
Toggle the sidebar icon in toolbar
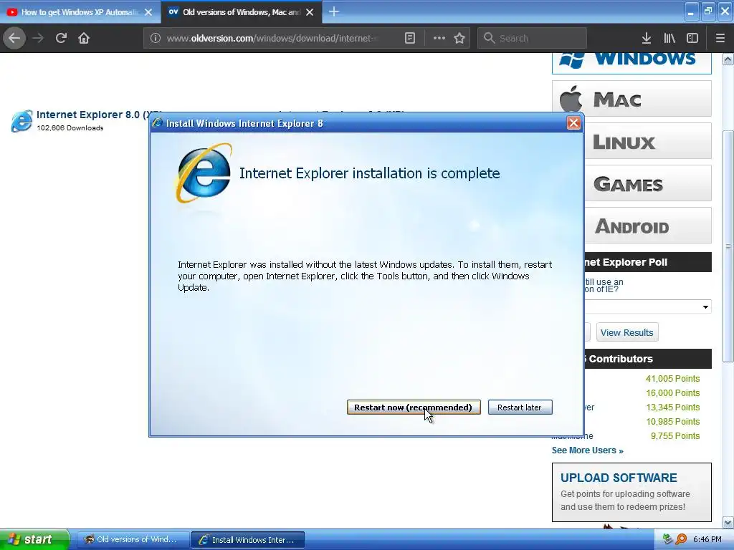click(x=692, y=38)
